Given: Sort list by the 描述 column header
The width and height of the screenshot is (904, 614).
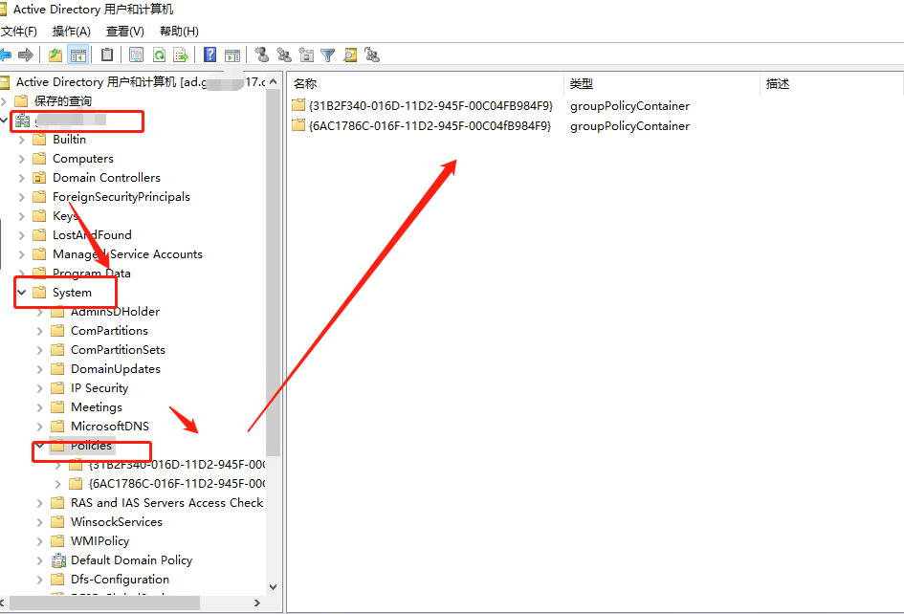Looking at the screenshot, I should click(831, 83).
